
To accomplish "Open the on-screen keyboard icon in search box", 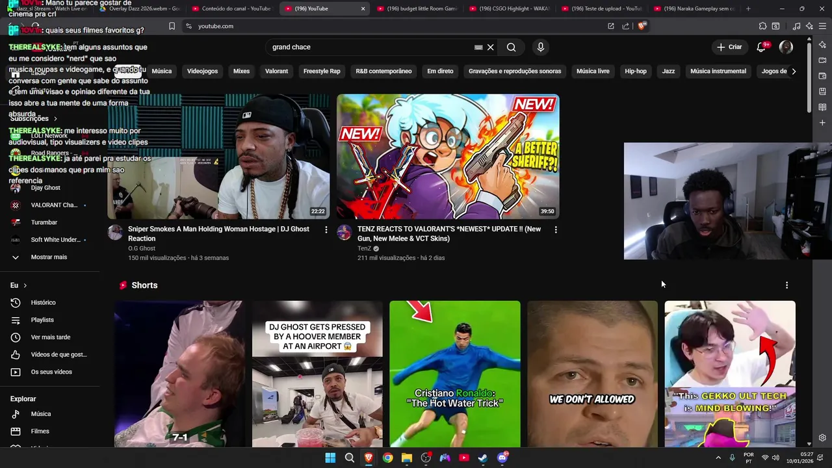I will pyautogui.click(x=478, y=47).
